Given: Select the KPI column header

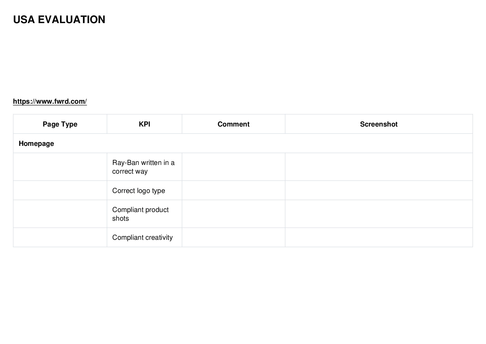Looking at the screenshot, I should pos(144,124).
